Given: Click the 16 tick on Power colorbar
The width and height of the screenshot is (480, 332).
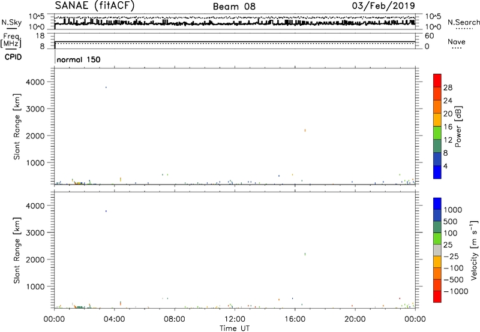Looking at the screenshot, I should (448, 127).
